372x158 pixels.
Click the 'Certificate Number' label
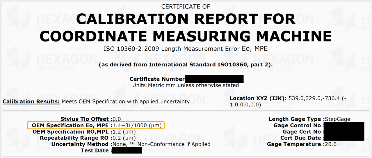pyautogui.click(x=157, y=79)
